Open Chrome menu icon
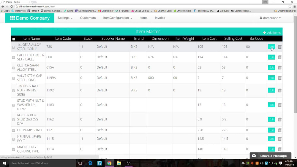 [295, 7]
